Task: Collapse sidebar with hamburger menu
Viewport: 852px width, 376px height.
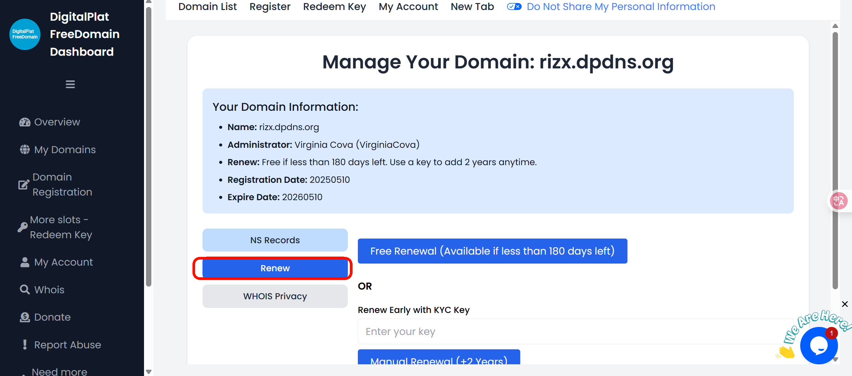Action: [70, 84]
